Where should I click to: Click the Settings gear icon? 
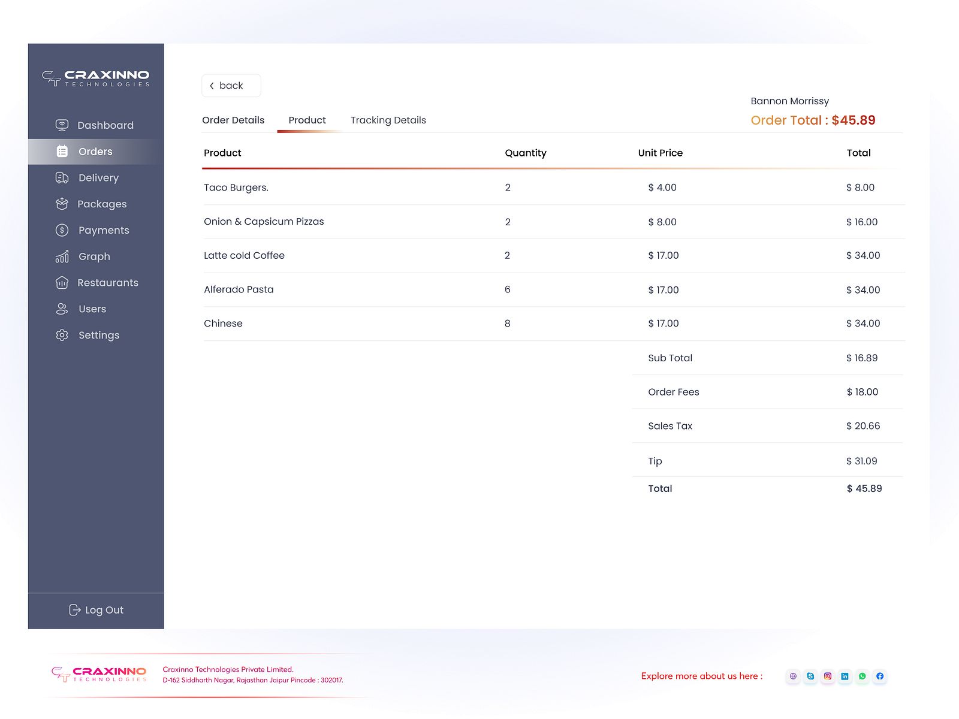pos(62,335)
